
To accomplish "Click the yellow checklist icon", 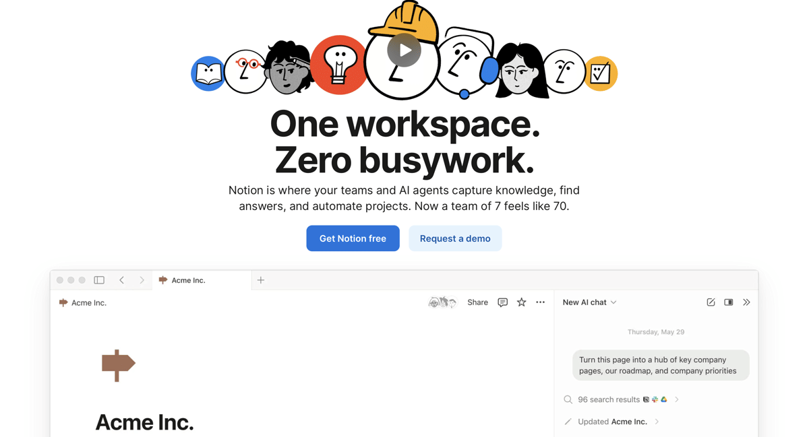I will click(599, 73).
